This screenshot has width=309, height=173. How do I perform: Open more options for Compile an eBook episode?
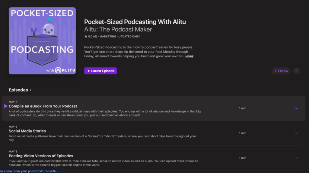tap(296, 108)
